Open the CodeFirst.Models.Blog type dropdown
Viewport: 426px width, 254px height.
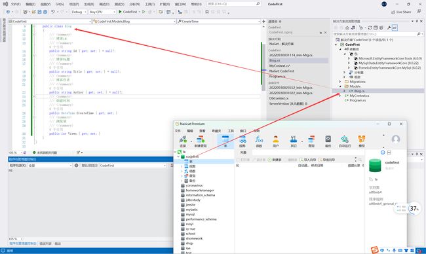[x=134, y=21]
